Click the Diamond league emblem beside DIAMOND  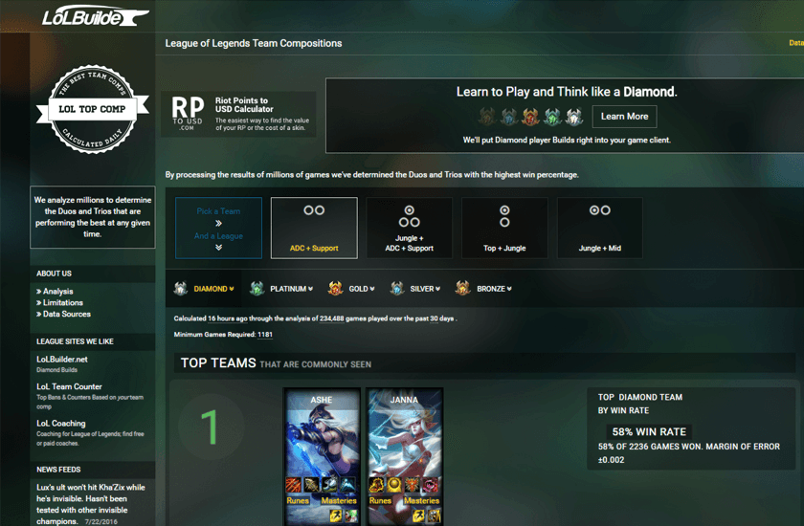click(x=181, y=289)
